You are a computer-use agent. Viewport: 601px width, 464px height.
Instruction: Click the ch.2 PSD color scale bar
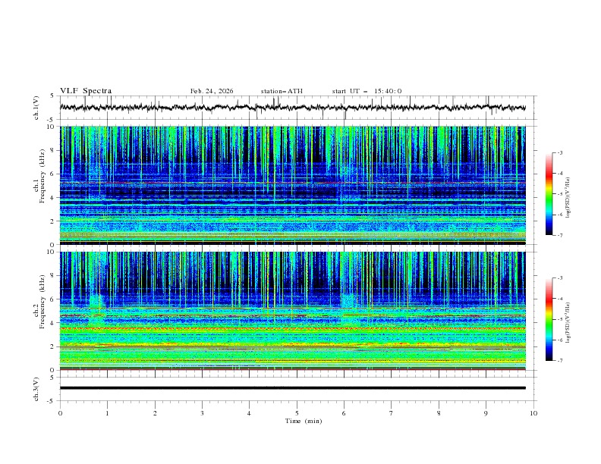pyautogui.click(x=549, y=319)
